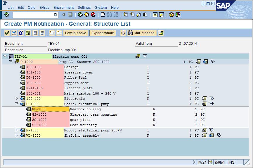The height and width of the screenshot is (168, 253).
Task: Select the SG-1000 gear plate item
Action: (x=50, y=120)
